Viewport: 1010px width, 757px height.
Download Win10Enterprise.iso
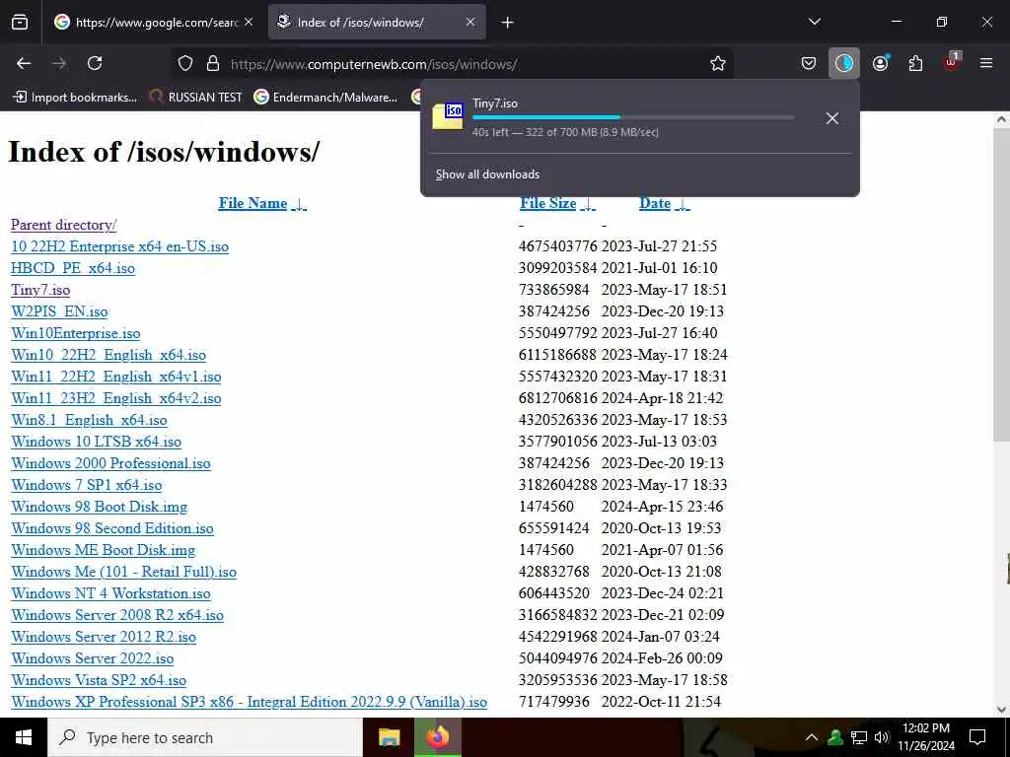coord(75,333)
